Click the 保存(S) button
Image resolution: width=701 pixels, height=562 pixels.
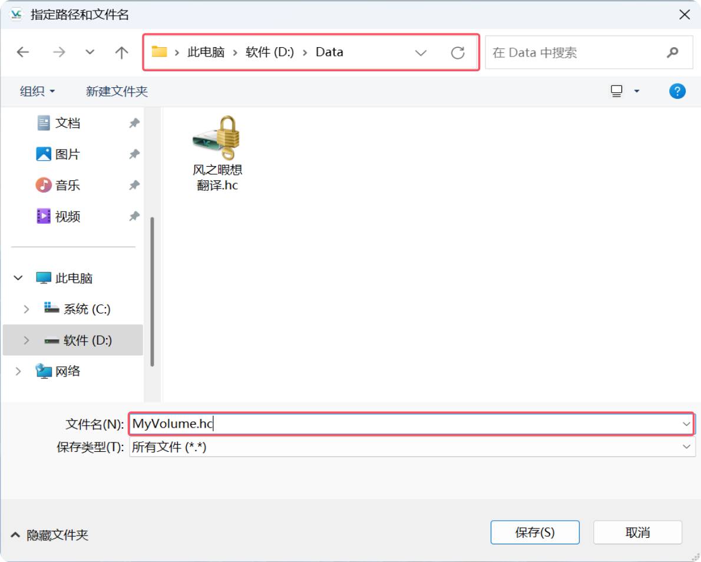(x=534, y=533)
